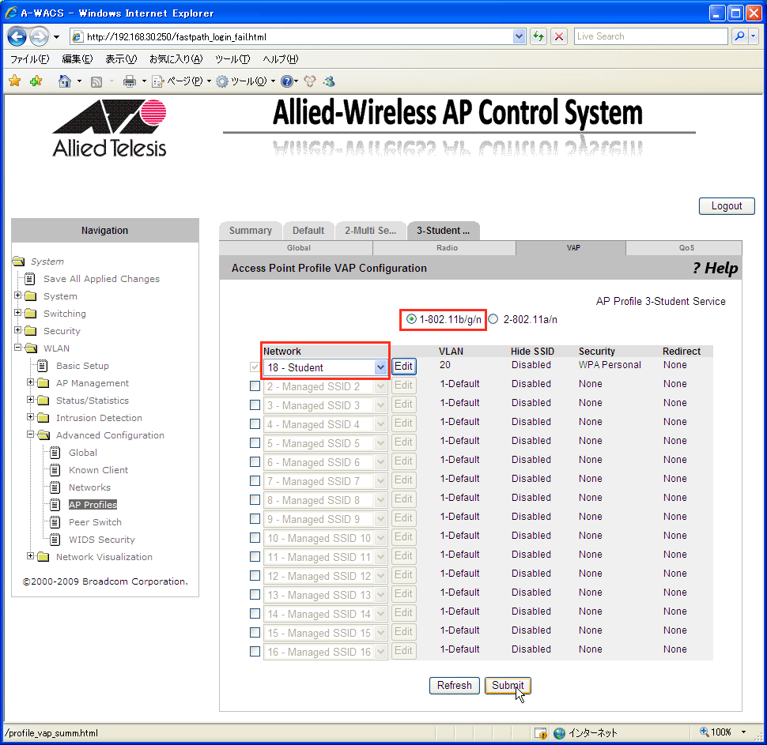Click the Logout button
The image size is (767, 745).
point(727,206)
